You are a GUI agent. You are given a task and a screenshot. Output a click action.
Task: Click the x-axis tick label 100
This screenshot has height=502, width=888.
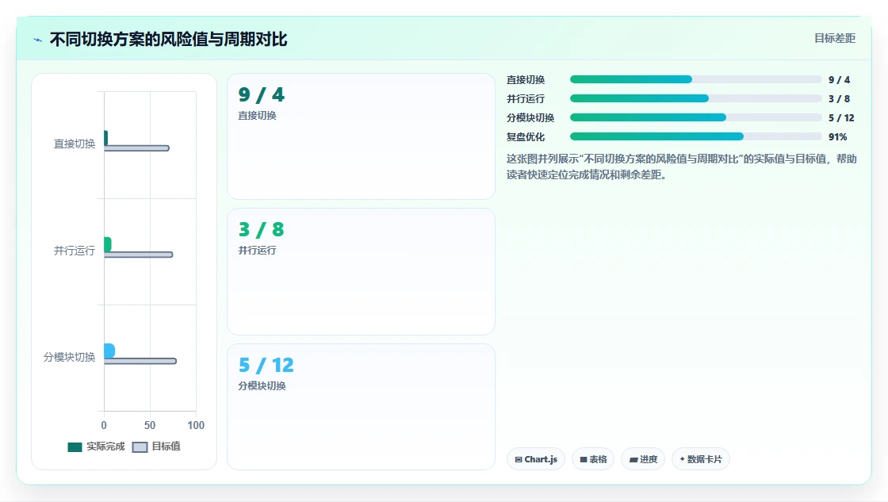pyautogui.click(x=196, y=425)
